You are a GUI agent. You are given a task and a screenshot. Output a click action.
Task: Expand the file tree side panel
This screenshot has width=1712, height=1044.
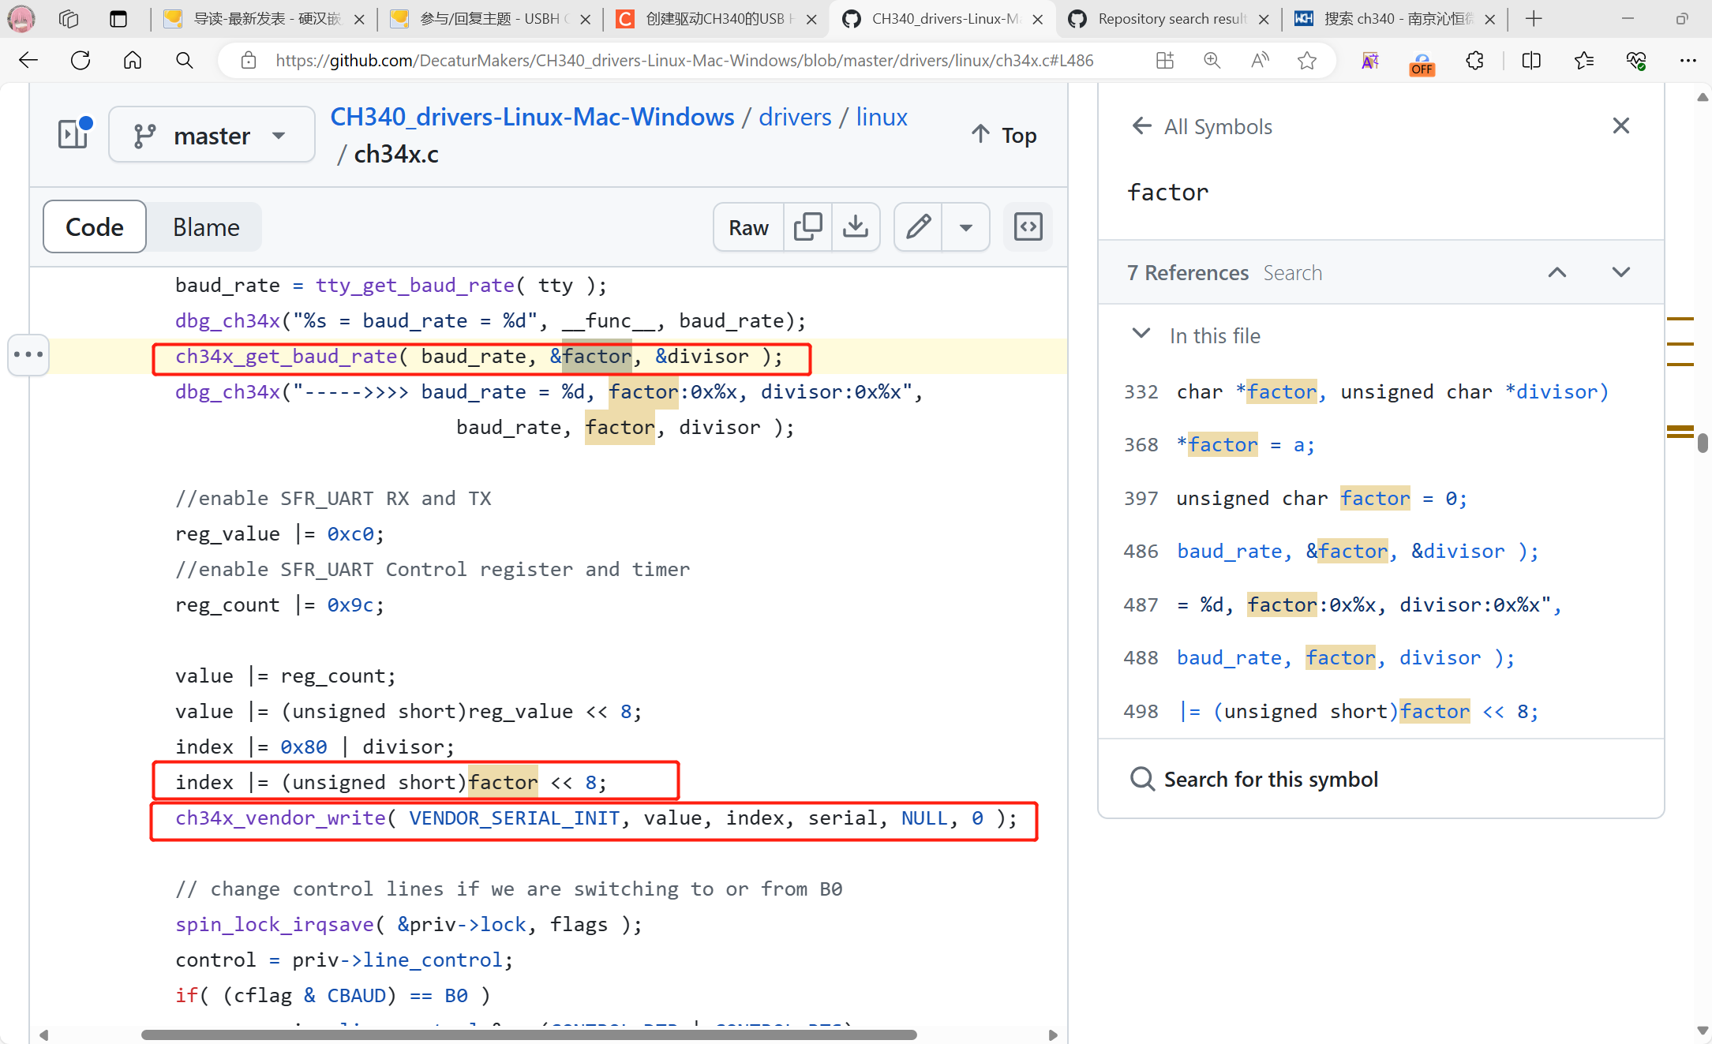[x=74, y=134]
